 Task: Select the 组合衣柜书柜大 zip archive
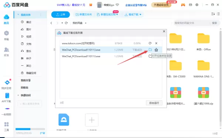[175, 96]
